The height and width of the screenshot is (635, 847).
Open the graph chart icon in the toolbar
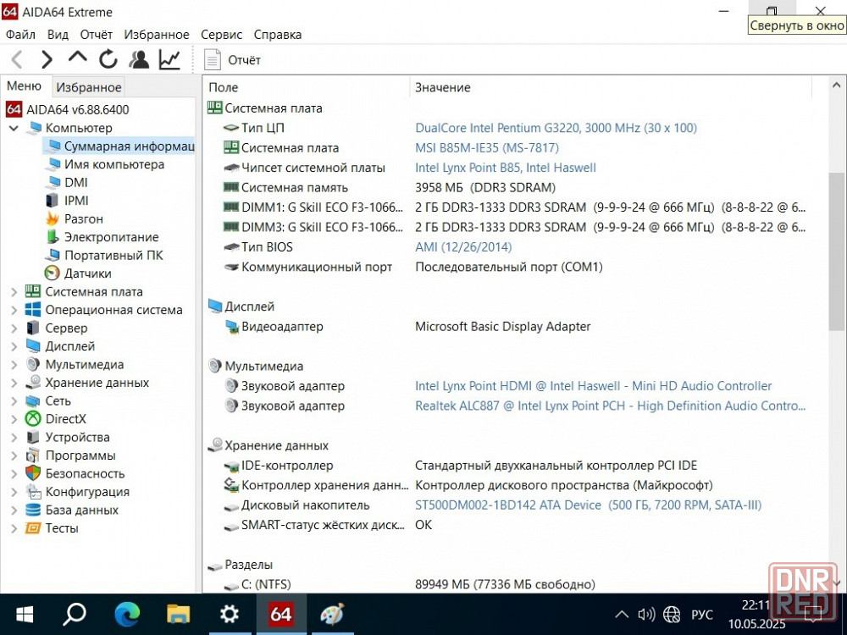click(169, 59)
